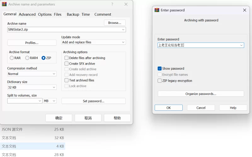Enable Delete files after archiving
252x157 pixels.
click(x=66, y=58)
